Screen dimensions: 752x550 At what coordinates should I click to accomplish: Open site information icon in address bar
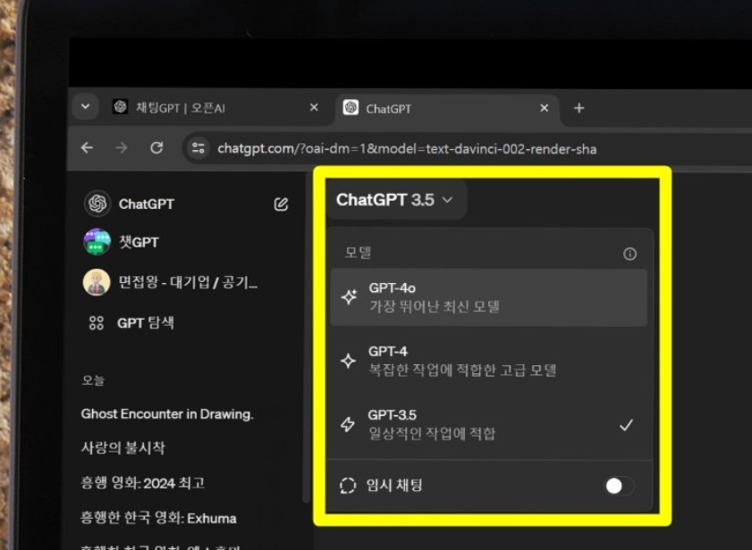point(199,148)
